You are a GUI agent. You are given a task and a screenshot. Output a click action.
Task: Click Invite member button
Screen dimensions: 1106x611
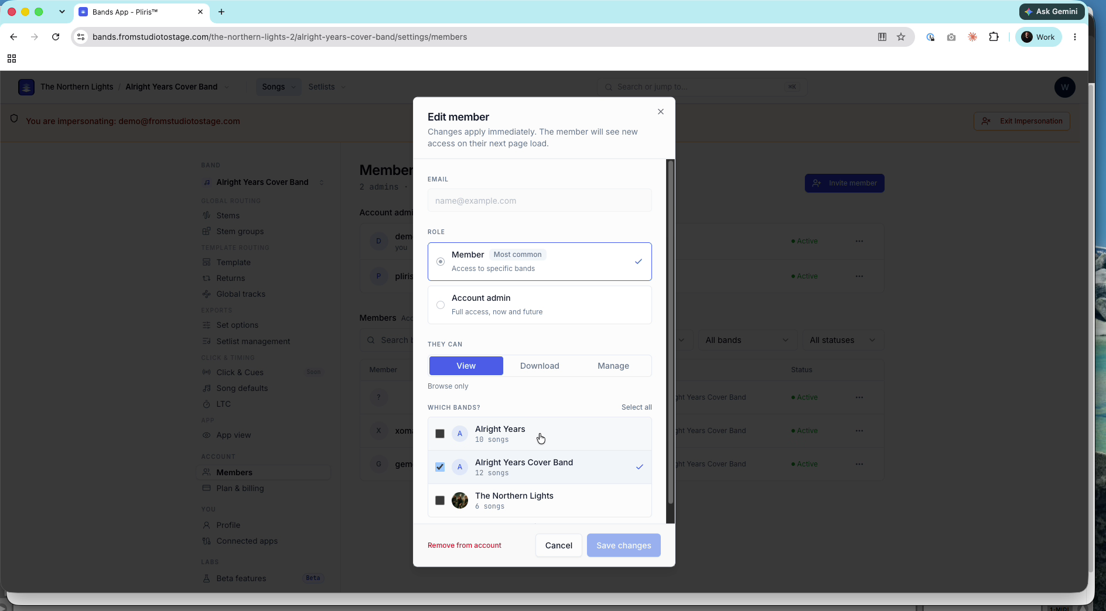[x=845, y=183]
